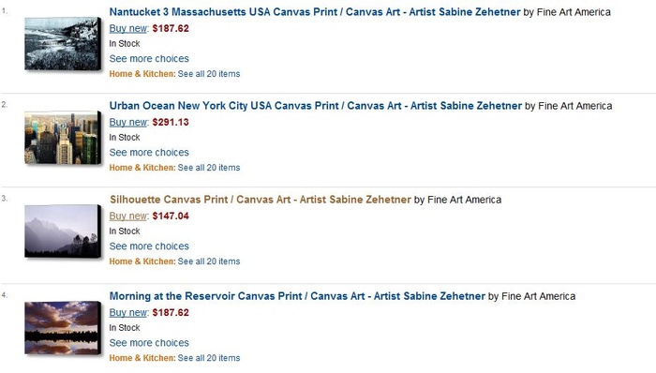See more choices for Morning at the Reservoir

(x=149, y=342)
